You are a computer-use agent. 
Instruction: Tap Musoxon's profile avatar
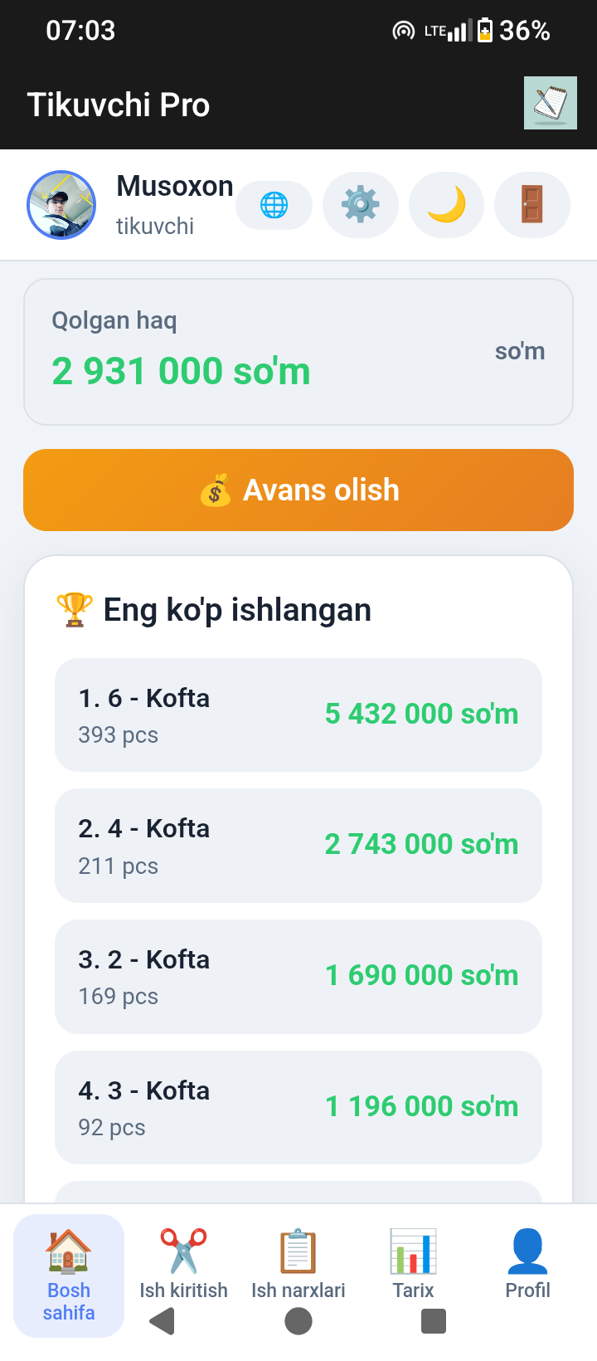coord(61,205)
